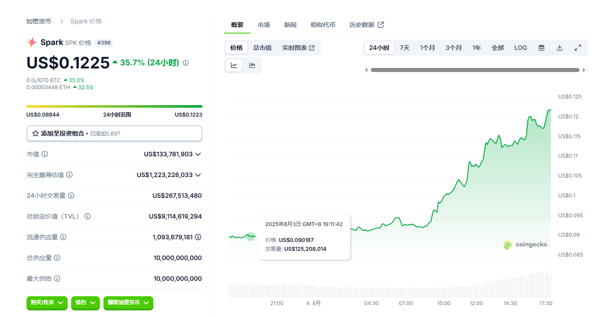Open info icon next to 最大供给

(x=57, y=279)
